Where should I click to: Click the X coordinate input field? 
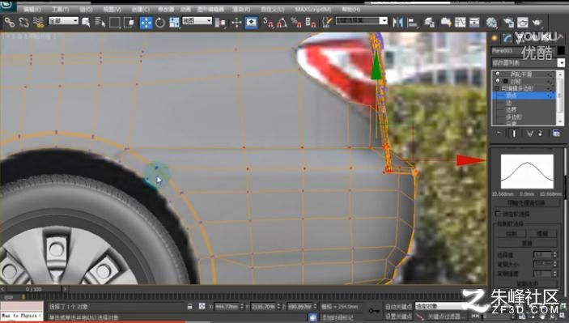(x=227, y=307)
